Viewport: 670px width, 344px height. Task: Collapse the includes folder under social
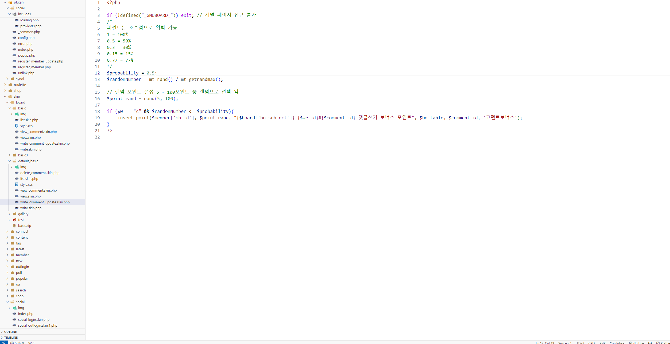25,14
